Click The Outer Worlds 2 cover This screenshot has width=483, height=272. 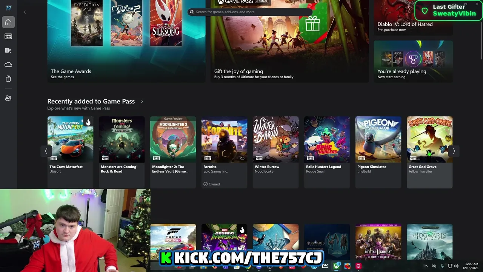click(x=126, y=23)
